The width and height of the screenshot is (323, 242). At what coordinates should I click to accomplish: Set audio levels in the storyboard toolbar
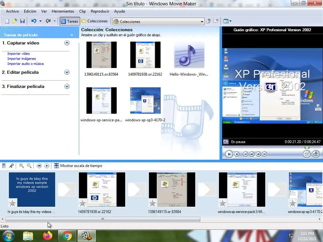tap(4, 166)
